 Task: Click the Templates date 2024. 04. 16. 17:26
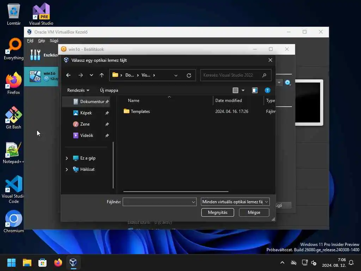point(232,111)
